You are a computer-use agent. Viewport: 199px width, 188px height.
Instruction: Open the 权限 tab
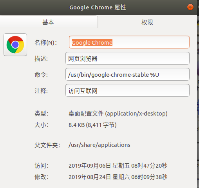[x=147, y=22]
